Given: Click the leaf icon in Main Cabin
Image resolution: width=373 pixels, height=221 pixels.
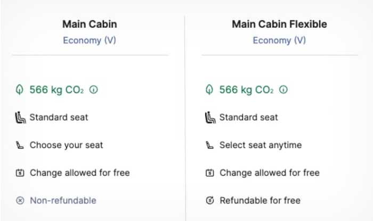Looking at the screenshot, I should pyautogui.click(x=20, y=90).
